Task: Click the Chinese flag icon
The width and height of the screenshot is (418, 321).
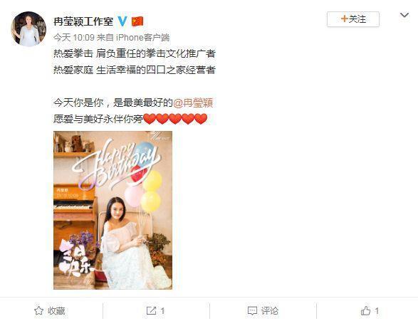Action: tap(137, 21)
